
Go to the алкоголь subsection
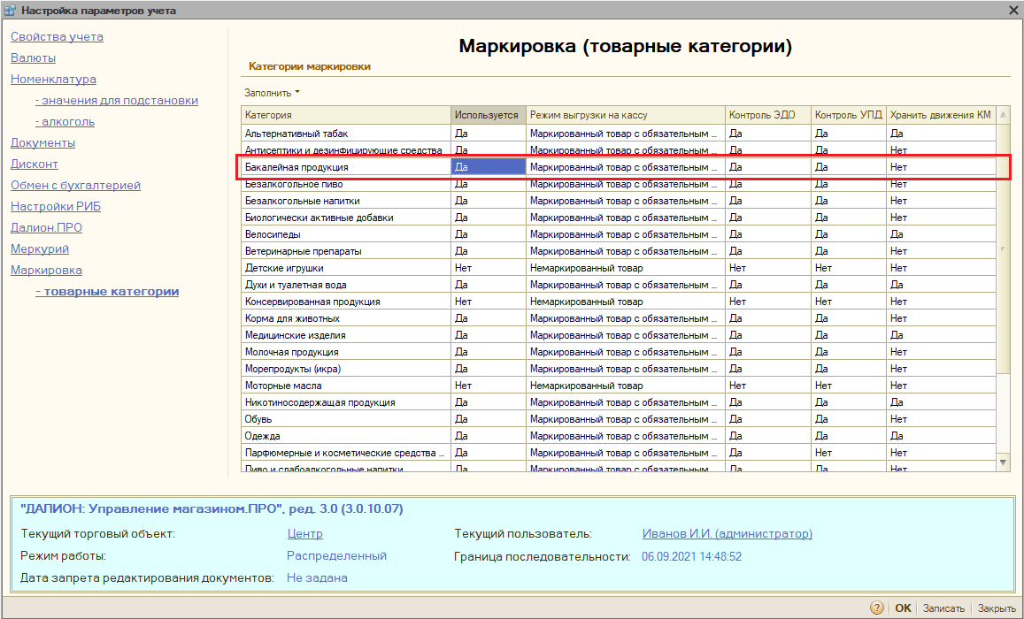tap(65, 122)
